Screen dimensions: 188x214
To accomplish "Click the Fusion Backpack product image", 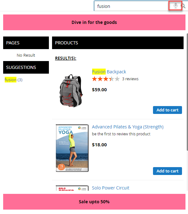I will [x=71, y=91].
